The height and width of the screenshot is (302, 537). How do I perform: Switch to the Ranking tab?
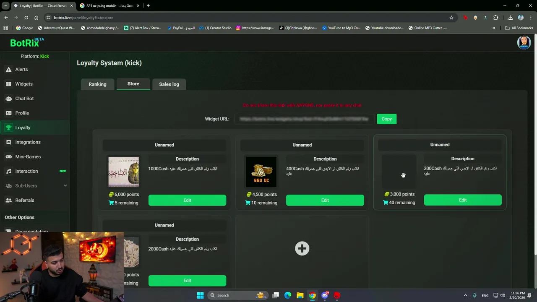tap(97, 84)
